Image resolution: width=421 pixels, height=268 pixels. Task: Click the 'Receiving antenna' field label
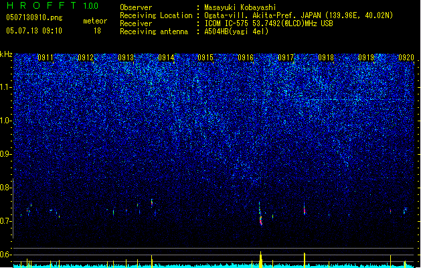tap(154, 31)
